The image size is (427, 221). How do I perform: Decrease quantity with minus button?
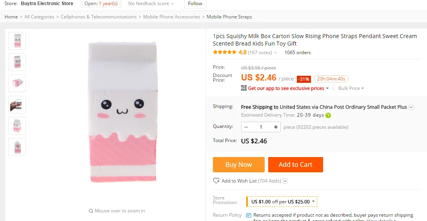coord(246,127)
